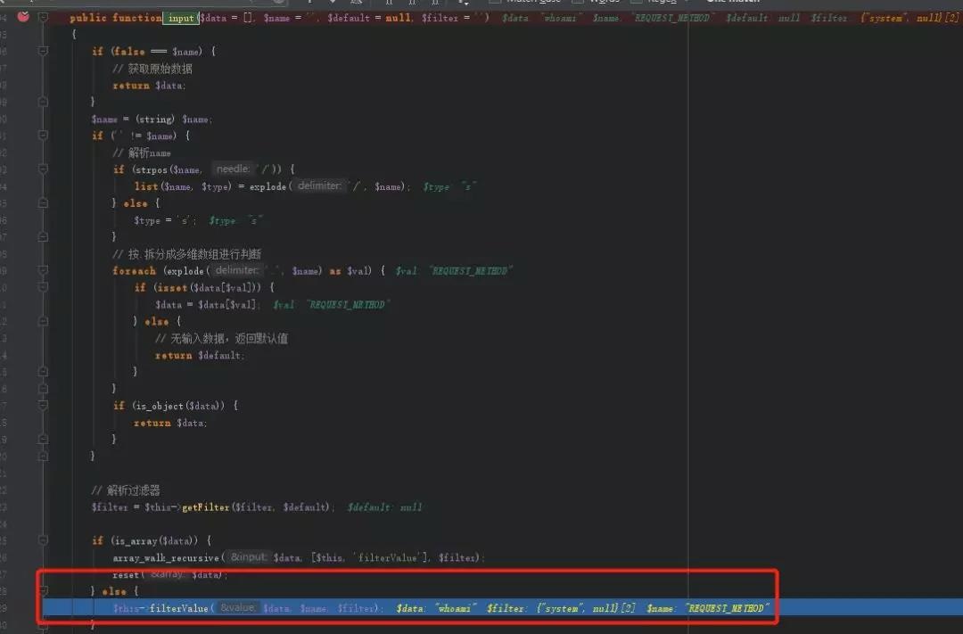Screen dimensions: 963x634
Task: Collapse the is_object if-block fold marker
Action: click(x=43, y=406)
